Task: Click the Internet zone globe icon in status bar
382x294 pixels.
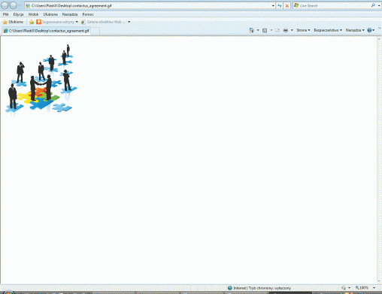Action: point(230,288)
